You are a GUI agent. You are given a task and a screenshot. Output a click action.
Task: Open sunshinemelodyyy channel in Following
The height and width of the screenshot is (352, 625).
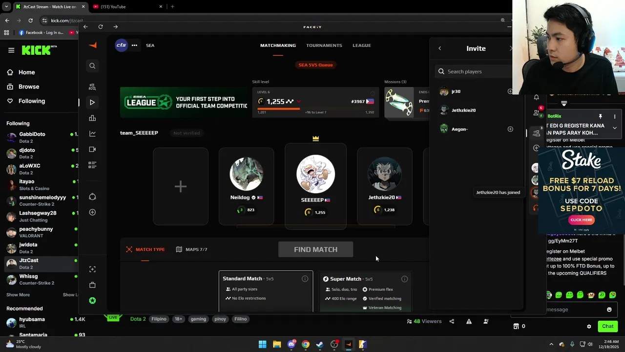[x=41, y=201]
